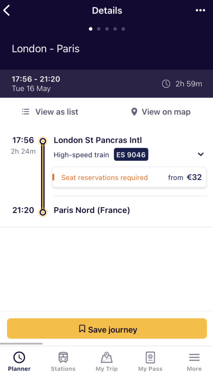Open the three-dot options menu
Viewport: 213px width, 374px height.
point(200,11)
